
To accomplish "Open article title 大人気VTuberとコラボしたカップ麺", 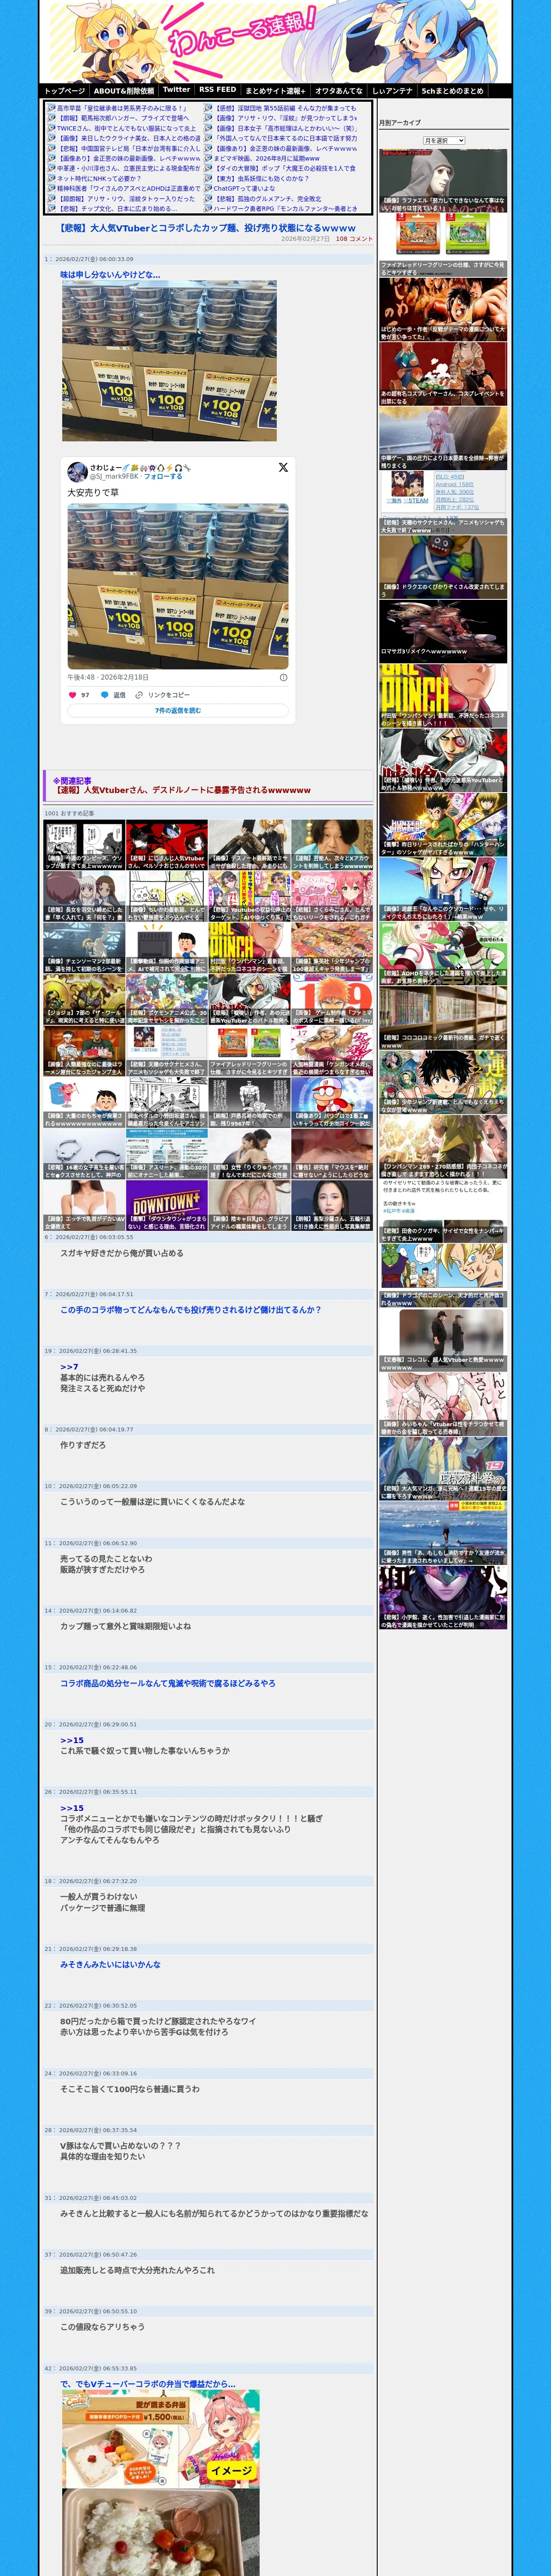I will pos(207,228).
